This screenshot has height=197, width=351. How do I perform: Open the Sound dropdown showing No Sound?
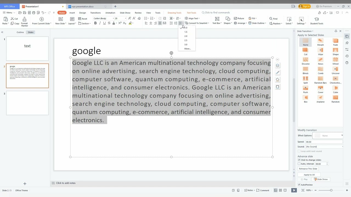coord(324,147)
